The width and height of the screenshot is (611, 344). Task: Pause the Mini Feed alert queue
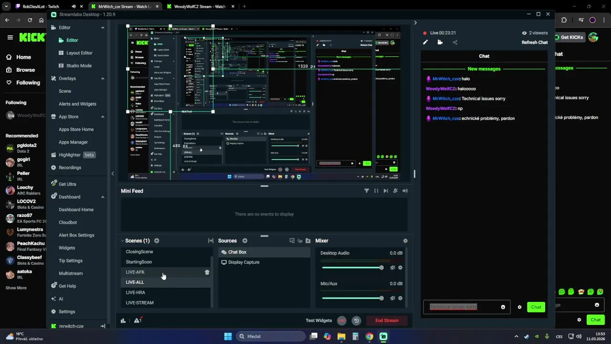[x=376, y=191]
